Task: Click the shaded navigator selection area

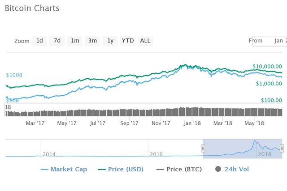Action: coord(242,149)
